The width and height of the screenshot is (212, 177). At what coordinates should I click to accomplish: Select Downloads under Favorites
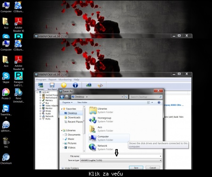74,118
